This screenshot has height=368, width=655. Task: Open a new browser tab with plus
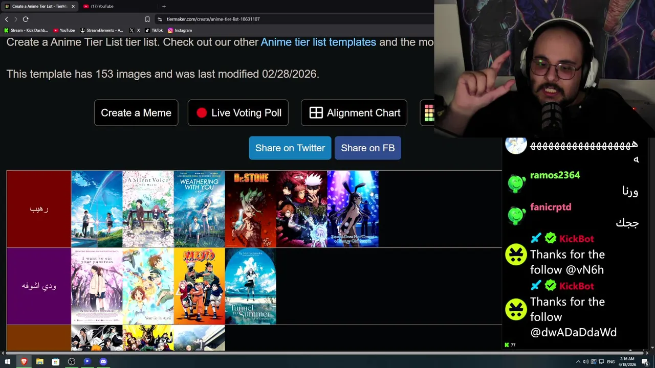tap(164, 6)
